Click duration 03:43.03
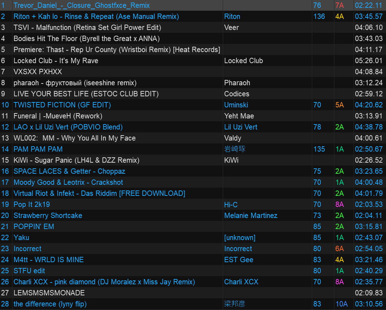 369,39
